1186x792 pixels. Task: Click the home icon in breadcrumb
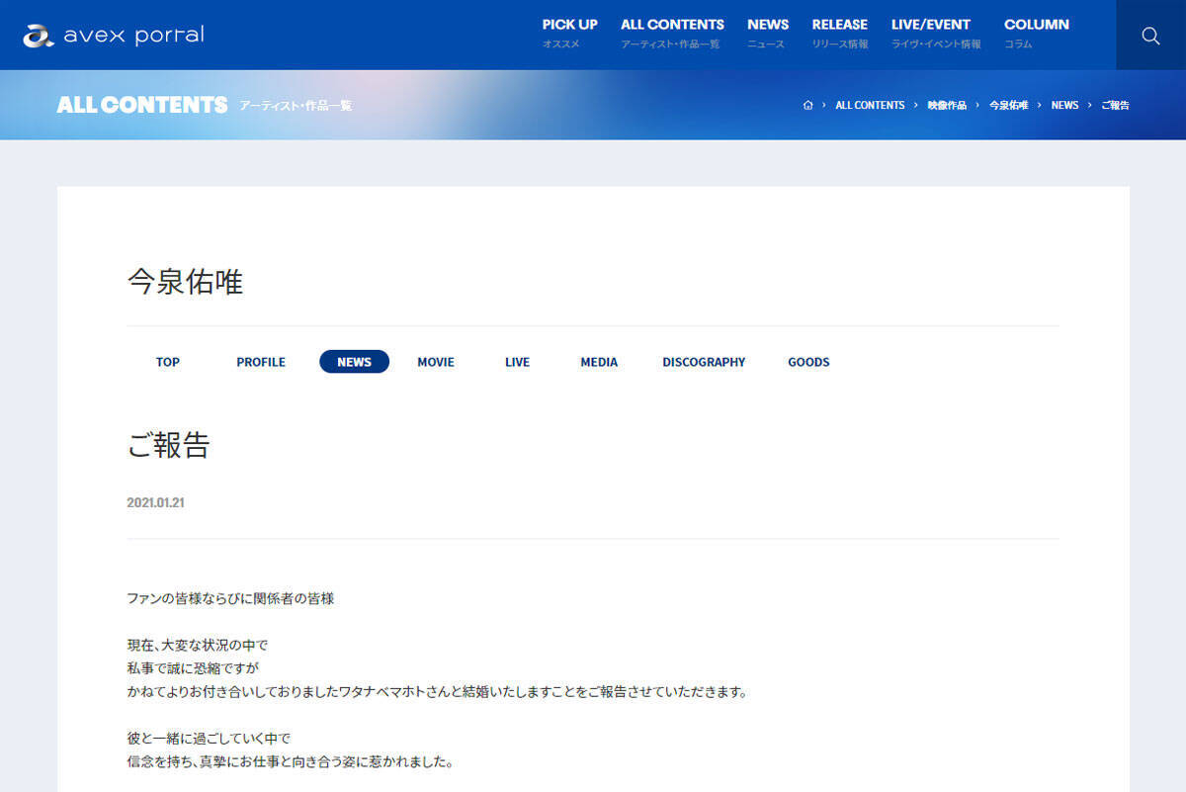click(807, 105)
